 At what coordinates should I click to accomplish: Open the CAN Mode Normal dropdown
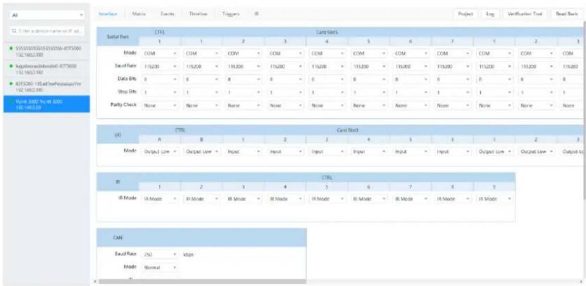tap(160, 267)
